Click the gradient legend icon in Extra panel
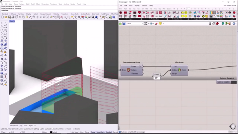 pos(211,13)
